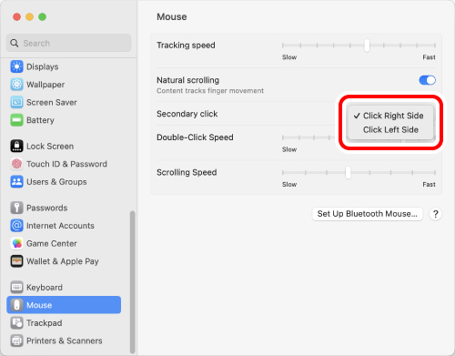Choose Click Right Side option

point(390,116)
